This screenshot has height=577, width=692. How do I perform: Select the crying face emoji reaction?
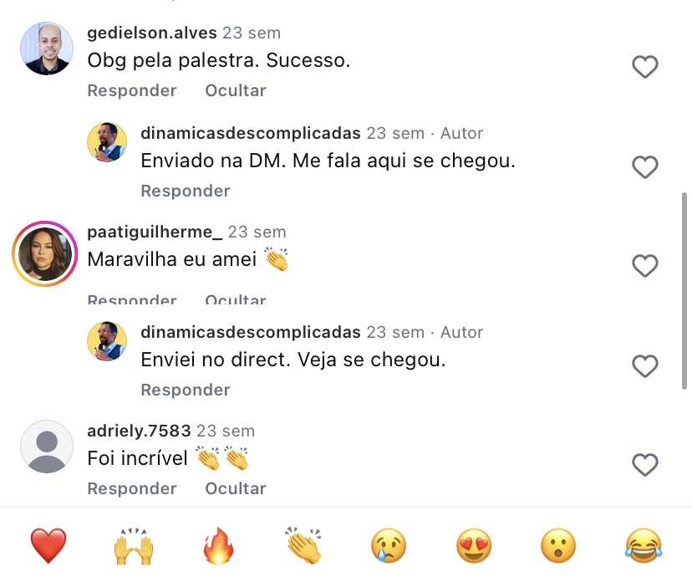388,548
